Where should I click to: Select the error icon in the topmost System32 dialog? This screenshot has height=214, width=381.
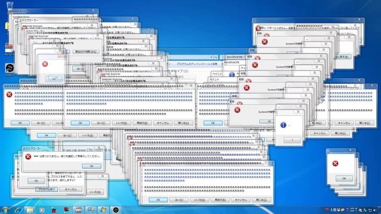(x=264, y=42)
